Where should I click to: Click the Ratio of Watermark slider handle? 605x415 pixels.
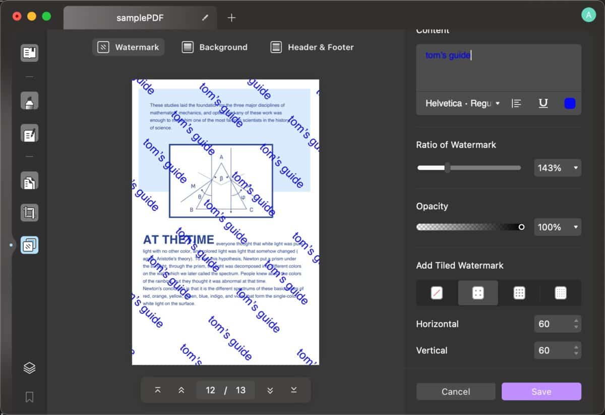click(x=447, y=168)
